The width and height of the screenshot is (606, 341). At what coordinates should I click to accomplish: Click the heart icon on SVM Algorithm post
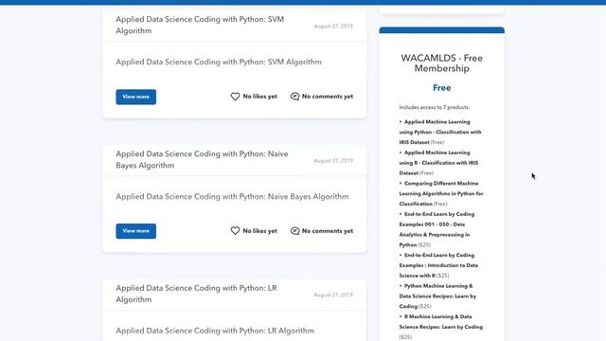(235, 97)
